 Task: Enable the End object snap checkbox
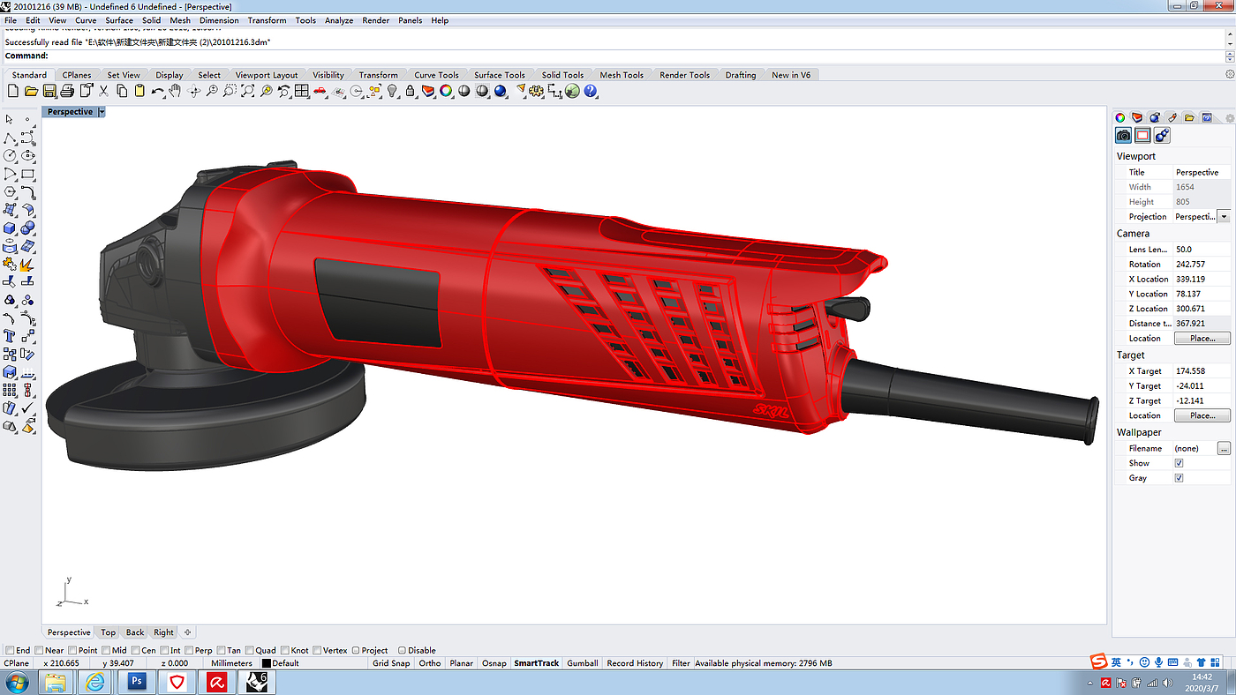10,650
